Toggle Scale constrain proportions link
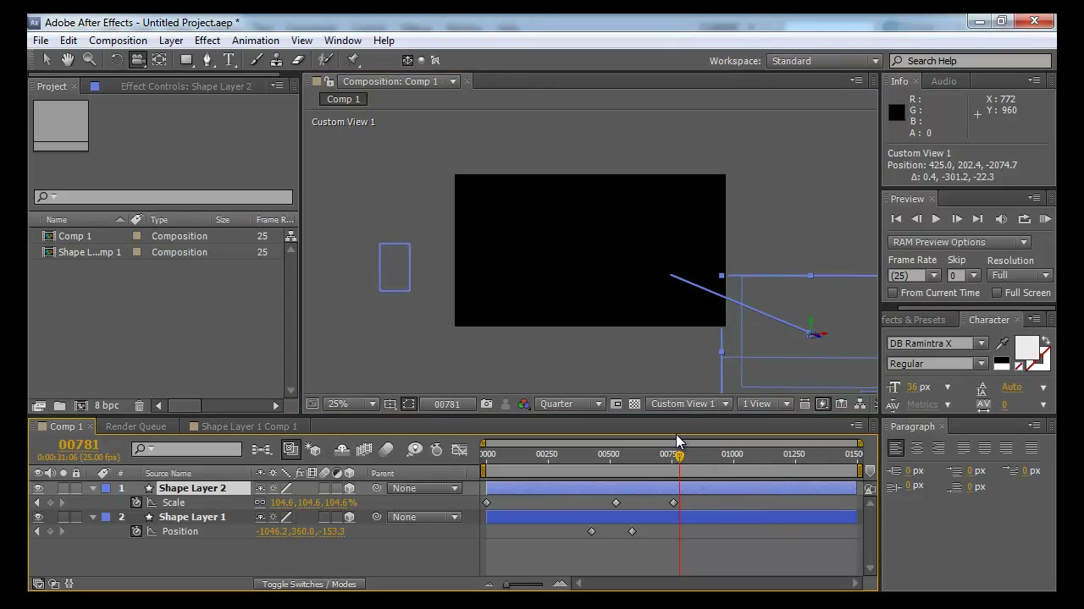 point(260,502)
